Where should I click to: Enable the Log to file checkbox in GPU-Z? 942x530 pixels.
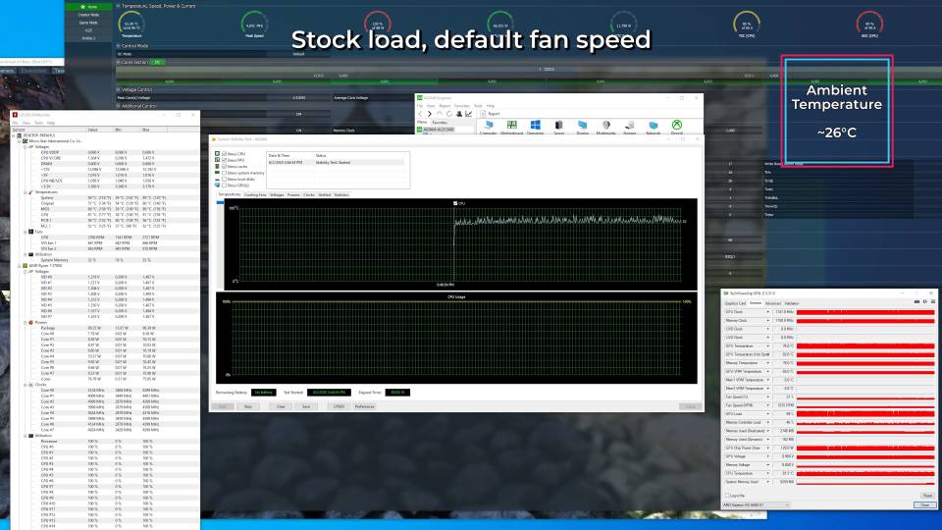tap(727, 496)
